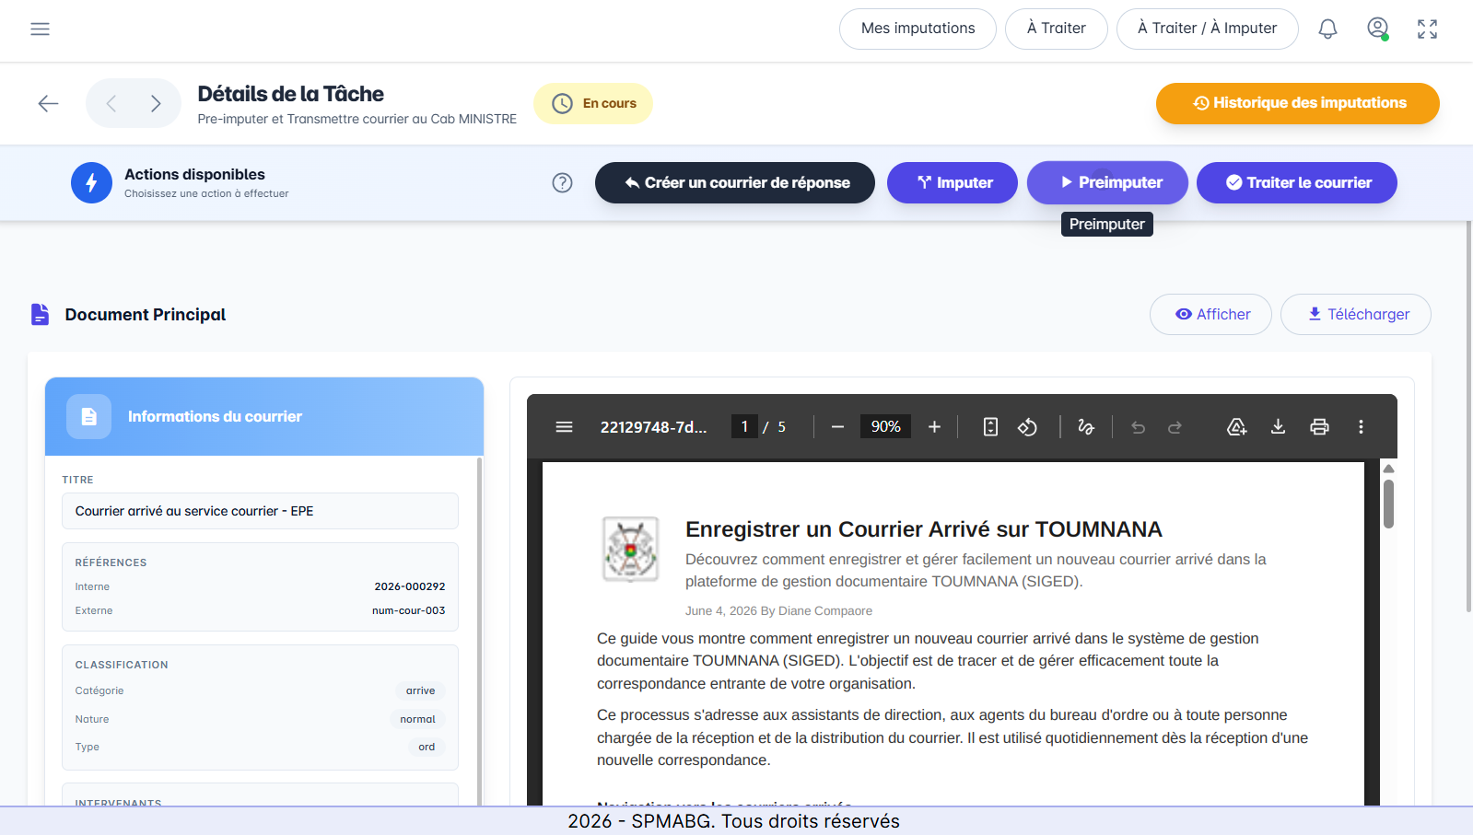
Task: Go to next task chevron
Action: point(156,103)
